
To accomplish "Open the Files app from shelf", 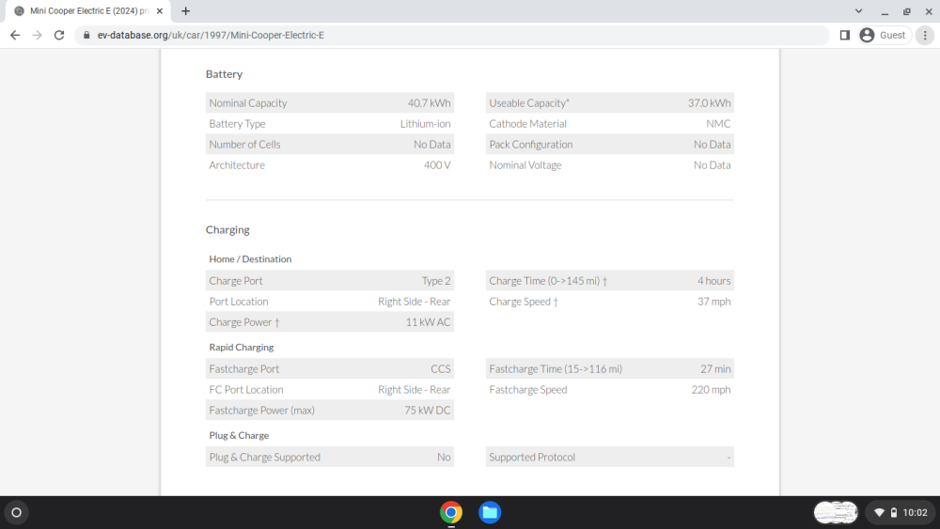I will click(x=490, y=512).
